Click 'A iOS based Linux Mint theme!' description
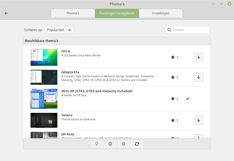Screen dimensions: 234x161 coord(81,55)
